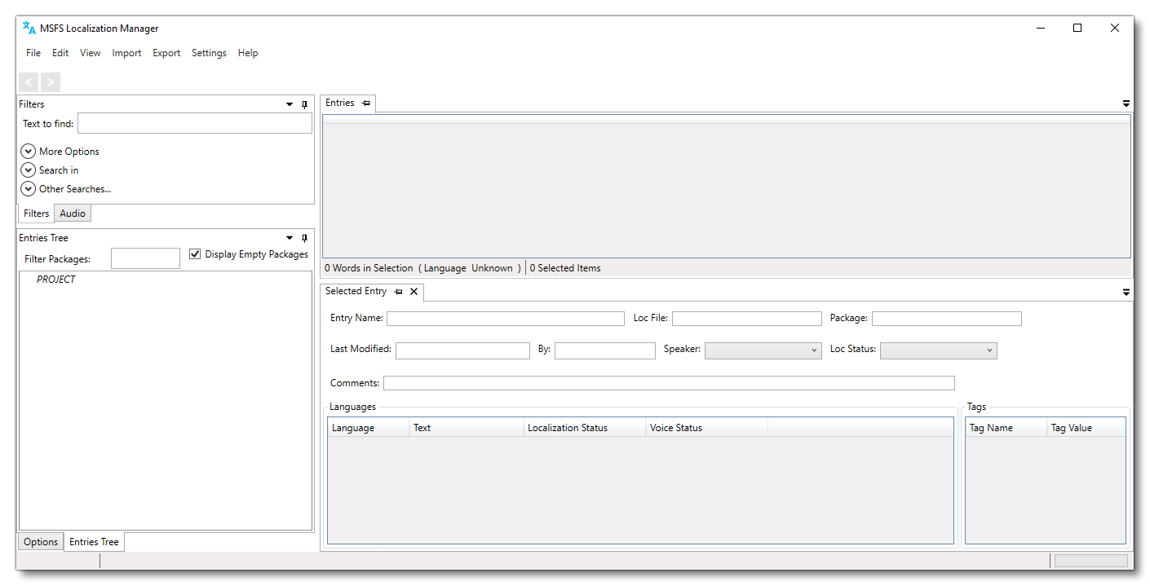Viewport: 1150px width, 586px height.
Task: Open the Import menu
Action: (x=126, y=52)
